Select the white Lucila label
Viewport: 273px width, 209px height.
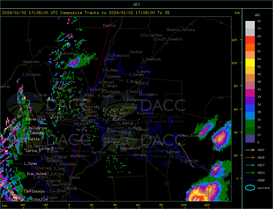click(34, 139)
